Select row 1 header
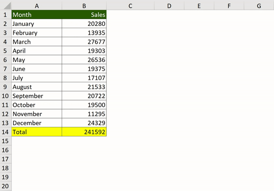This screenshot has width=274, height=191. (5, 15)
